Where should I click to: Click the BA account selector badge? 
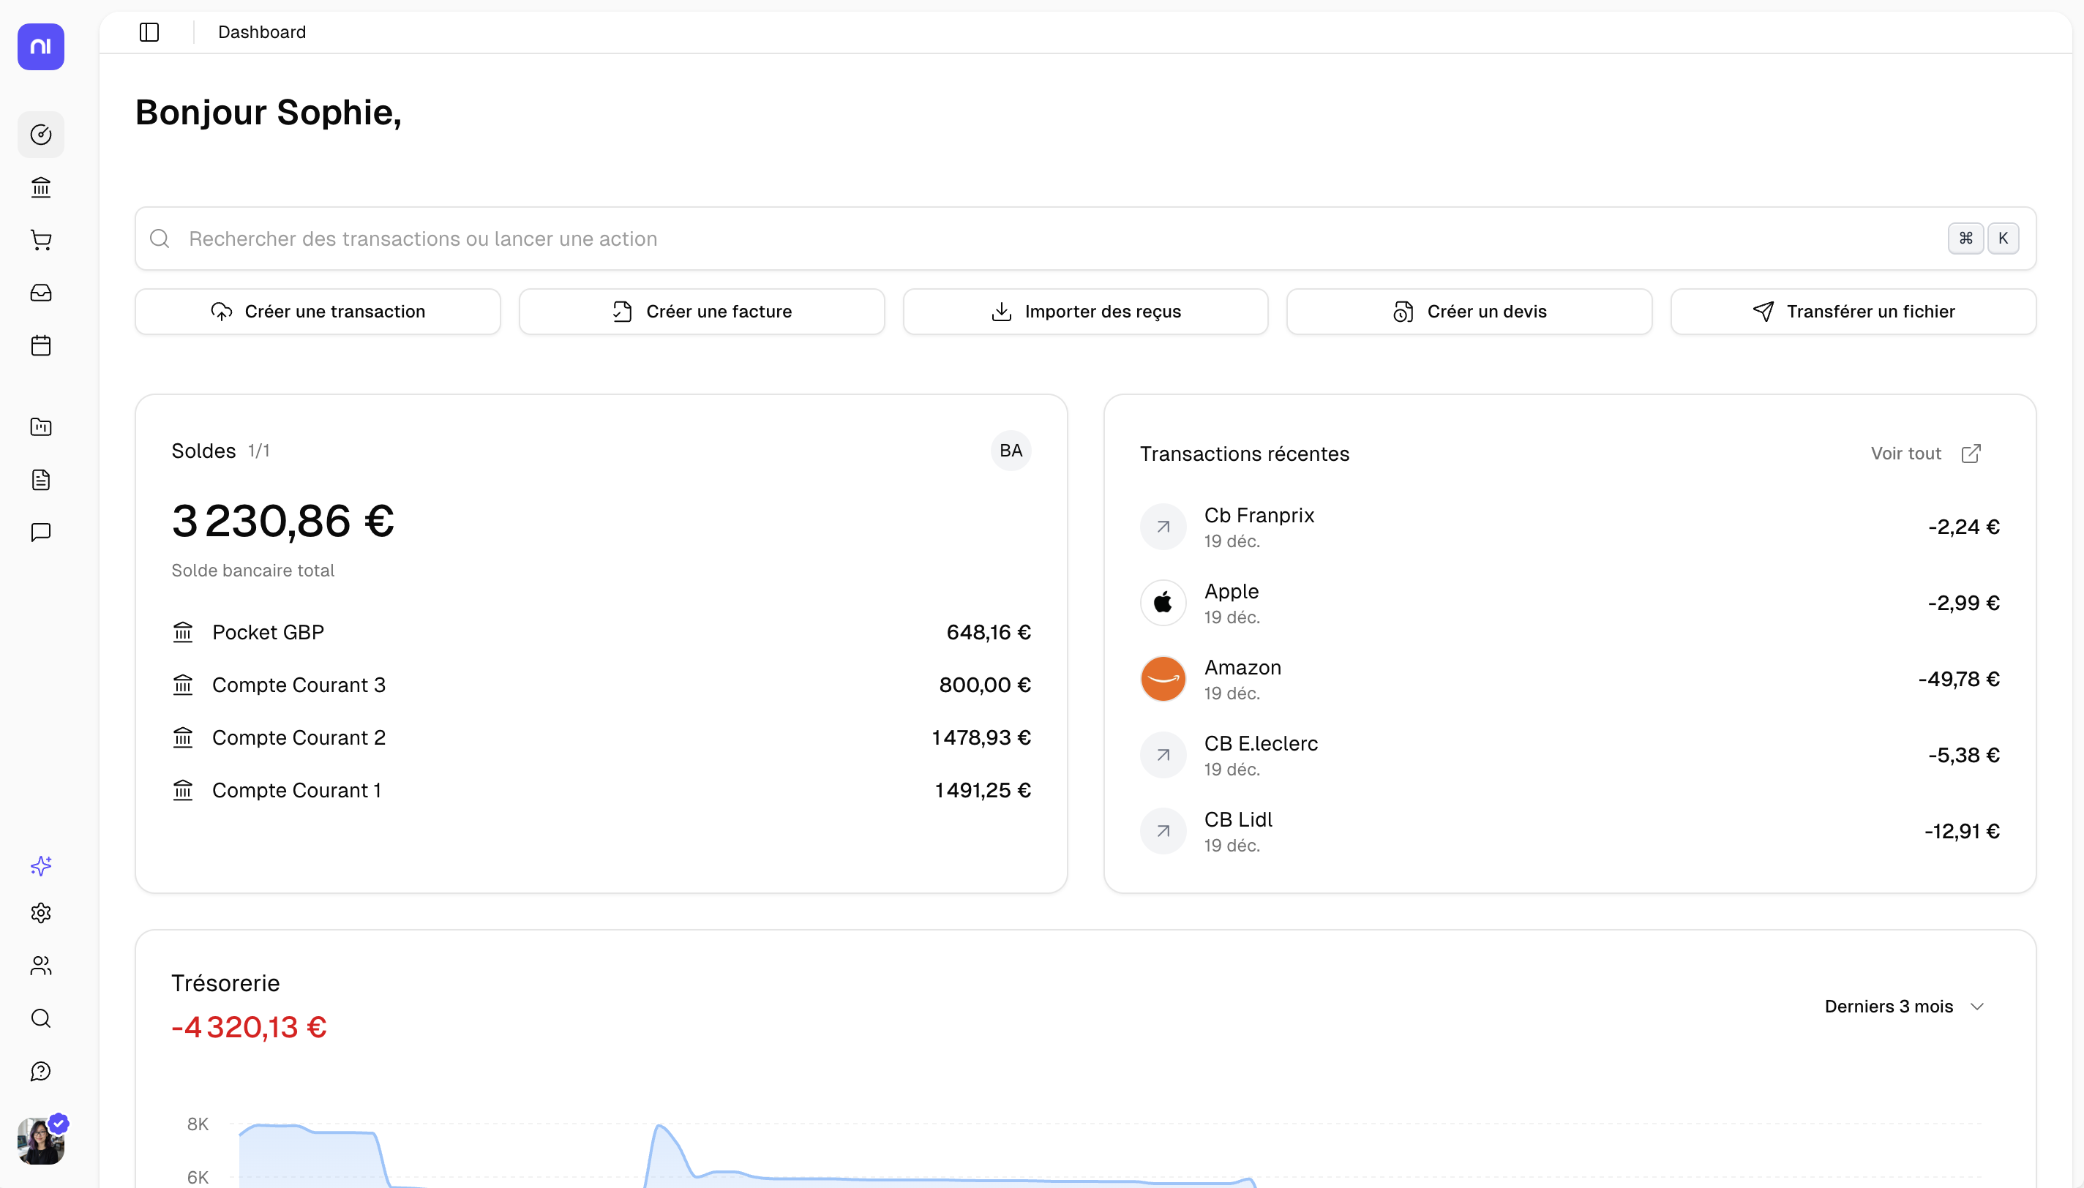pyautogui.click(x=1011, y=451)
